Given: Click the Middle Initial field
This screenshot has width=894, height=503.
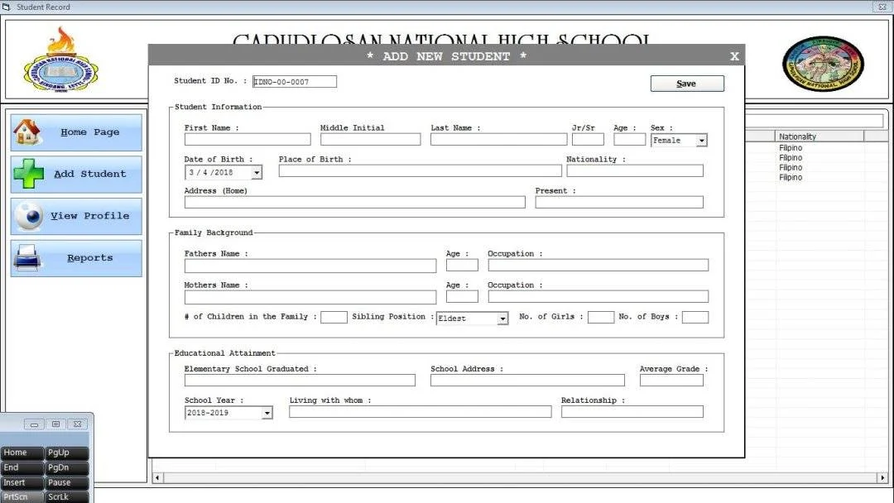Looking at the screenshot, I should coord(370,139).
